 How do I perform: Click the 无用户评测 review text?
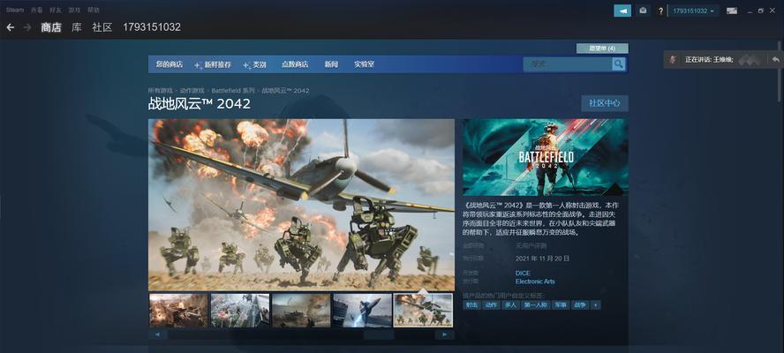coord(531,246)
